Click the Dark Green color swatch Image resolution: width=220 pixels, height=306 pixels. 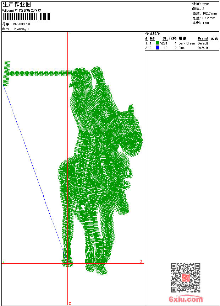pos(158,43)
